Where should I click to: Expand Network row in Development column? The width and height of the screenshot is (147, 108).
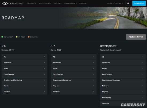pos(123,86)
